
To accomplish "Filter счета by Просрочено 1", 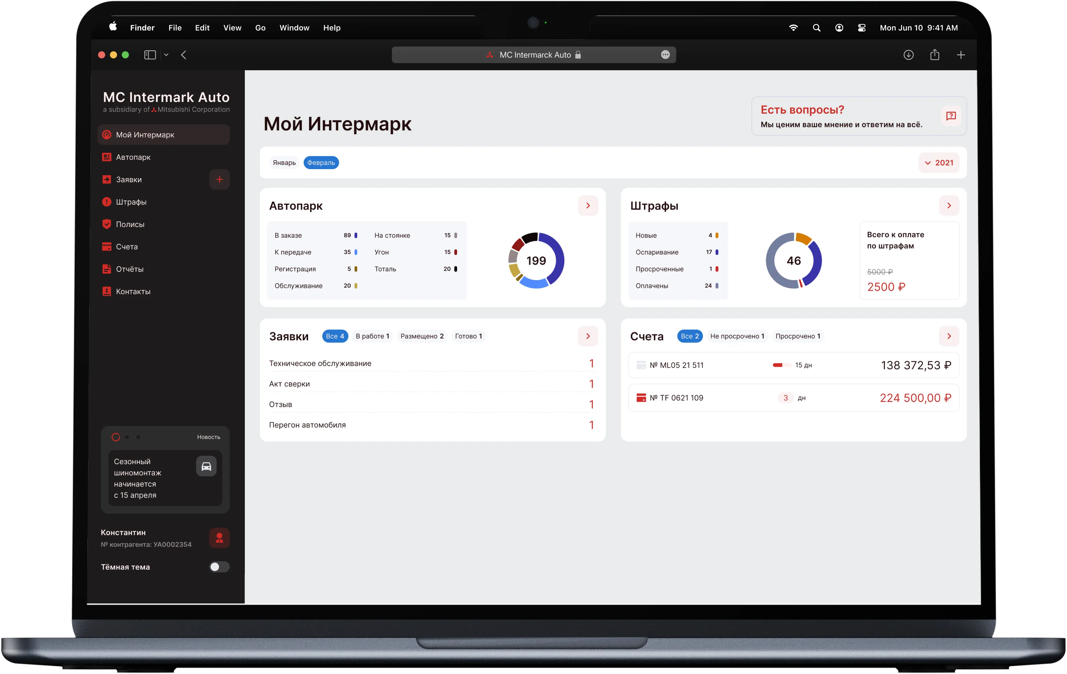I will tap(798, 336).
